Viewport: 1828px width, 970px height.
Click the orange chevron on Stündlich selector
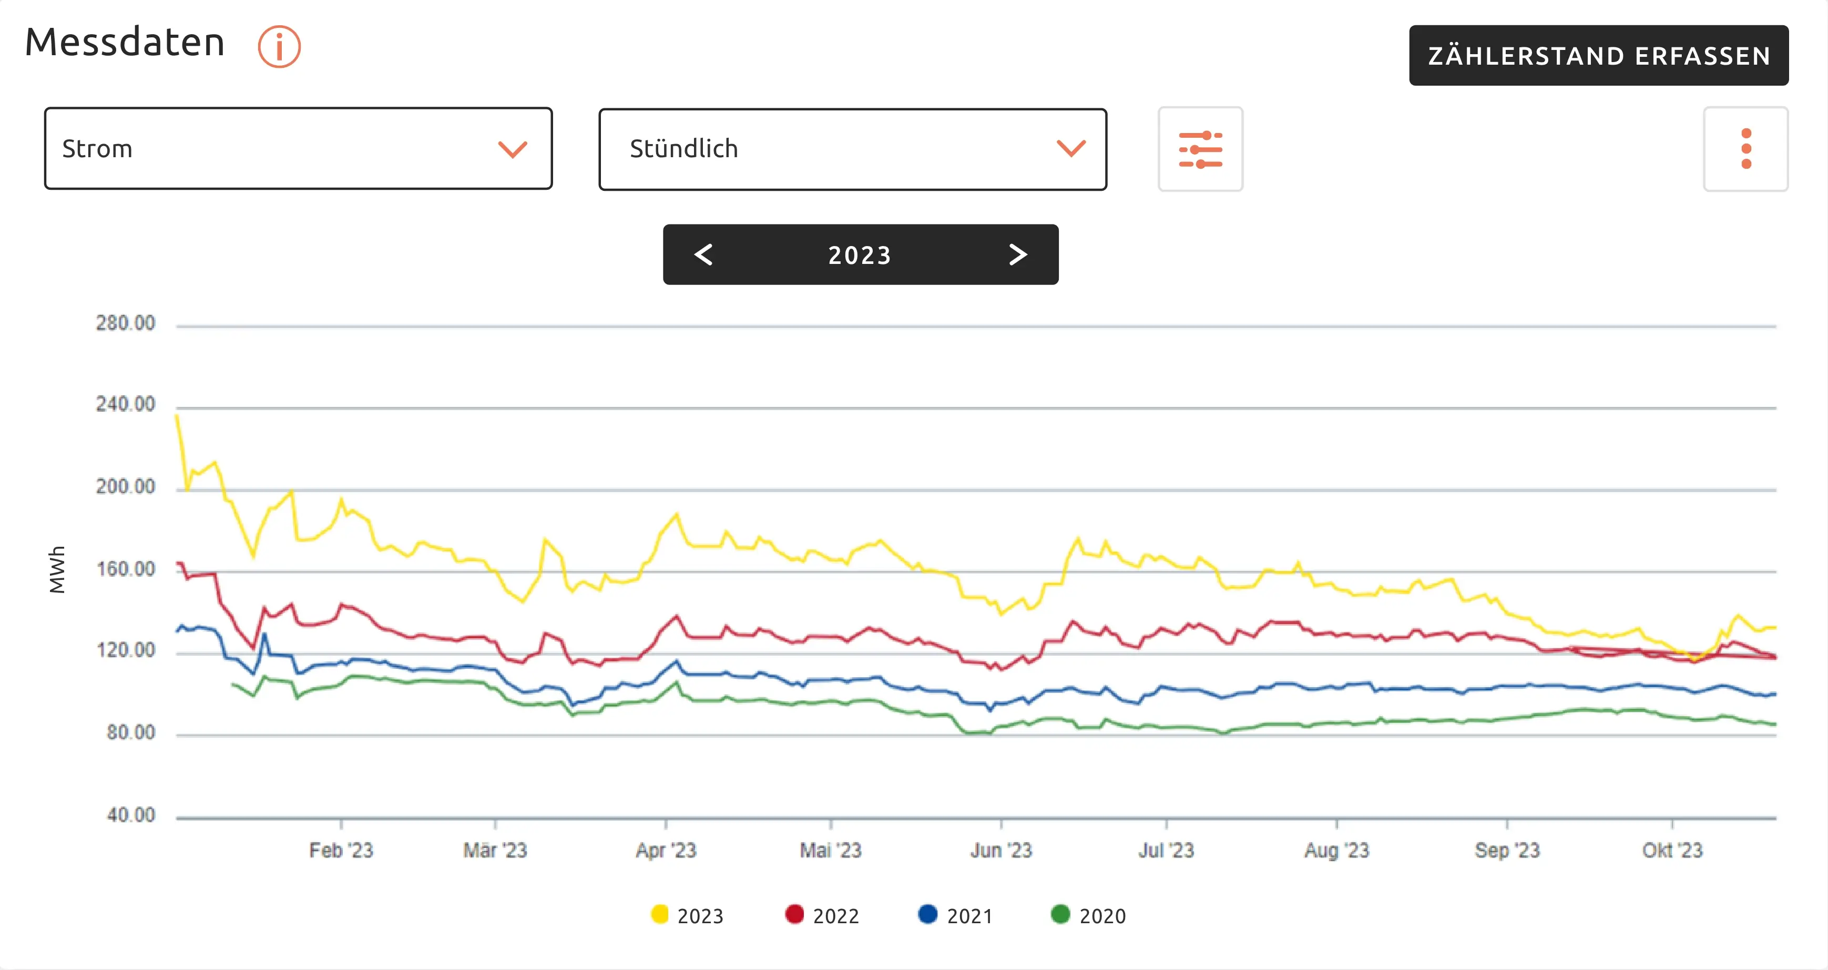click(1071, 148)
